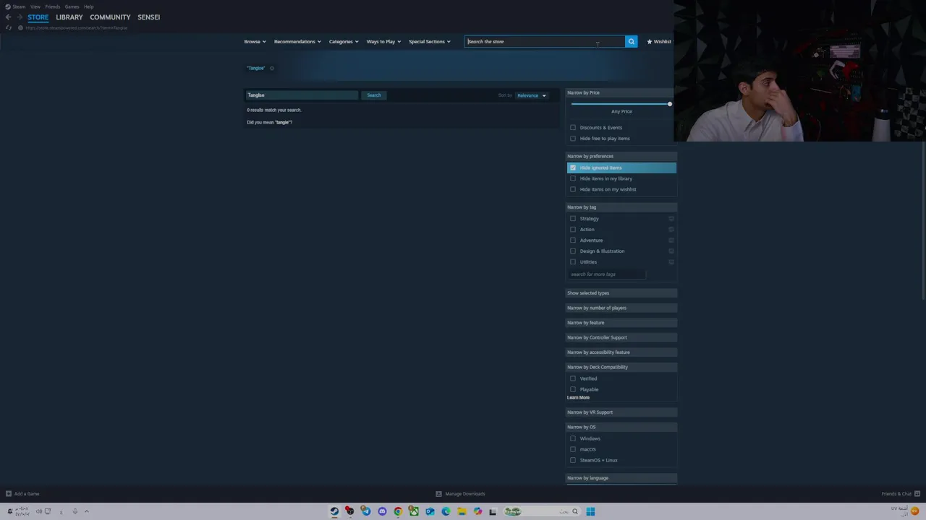Open the Help menu
The height and width of the screenshot is (520, 926).
pyautogui.click(x=88, y=6)
